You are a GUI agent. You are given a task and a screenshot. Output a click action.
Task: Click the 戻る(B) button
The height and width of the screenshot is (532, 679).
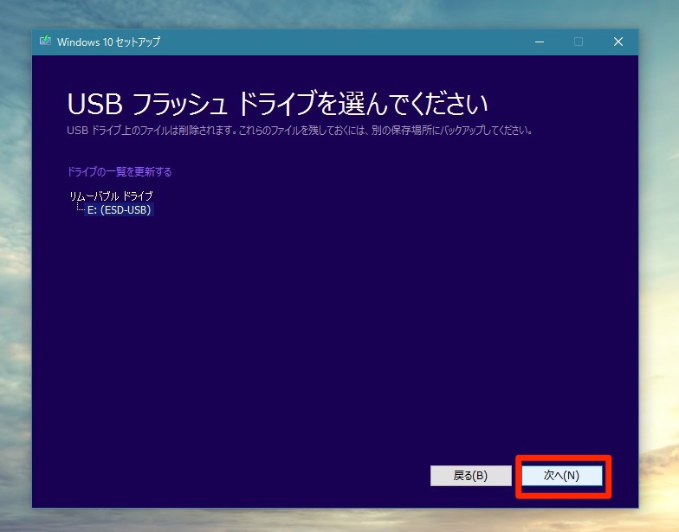tap(471, 476)
